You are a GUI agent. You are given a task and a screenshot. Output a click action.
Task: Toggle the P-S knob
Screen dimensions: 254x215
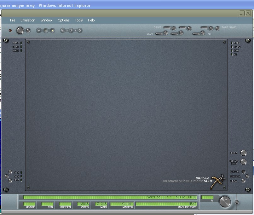pos(10,181)
